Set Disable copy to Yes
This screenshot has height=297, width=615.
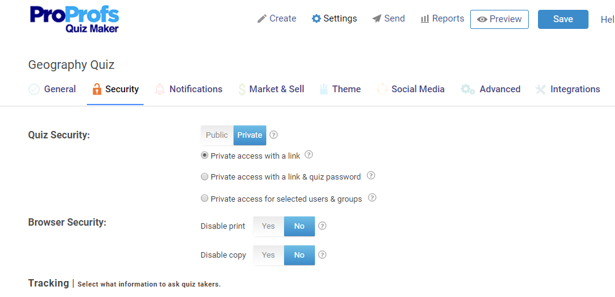coord(269,255)
